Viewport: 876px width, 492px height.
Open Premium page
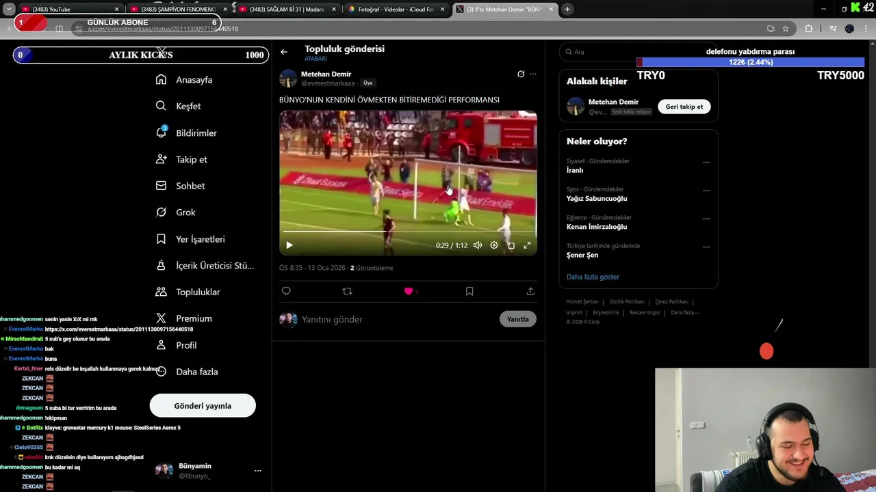(x=184, y=318)
